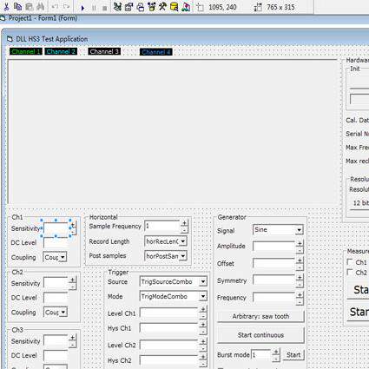Click the Amplitude plus stepper button
The height and width of the screenshot is (369, 369).
pos(300,244)
